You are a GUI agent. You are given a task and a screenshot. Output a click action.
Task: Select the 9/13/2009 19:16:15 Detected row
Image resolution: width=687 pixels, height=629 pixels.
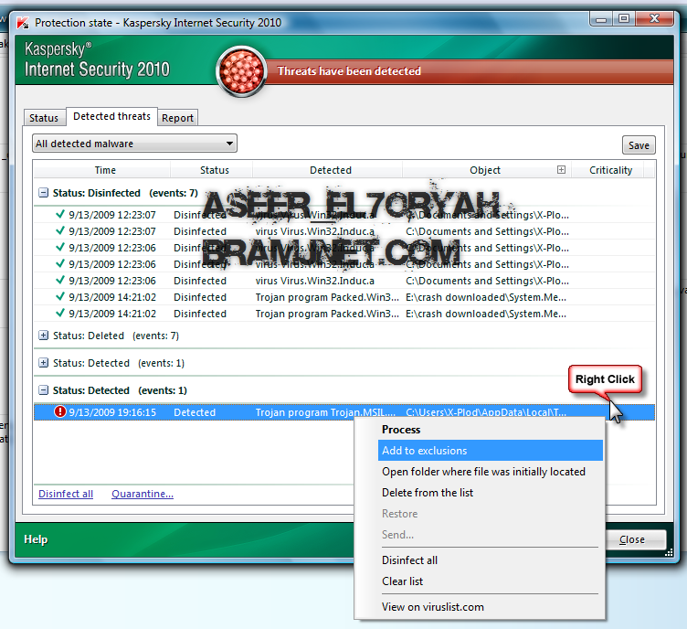click(x=344, y=412)
